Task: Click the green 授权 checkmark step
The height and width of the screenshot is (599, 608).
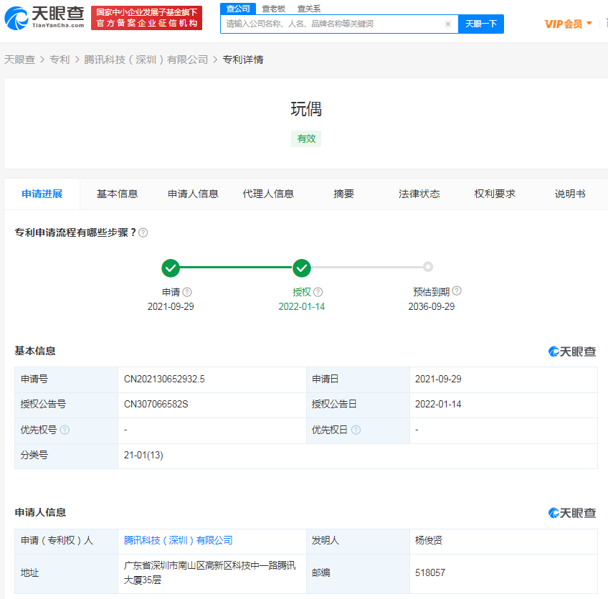Action: pyautogui.click(x=302, y=268)
